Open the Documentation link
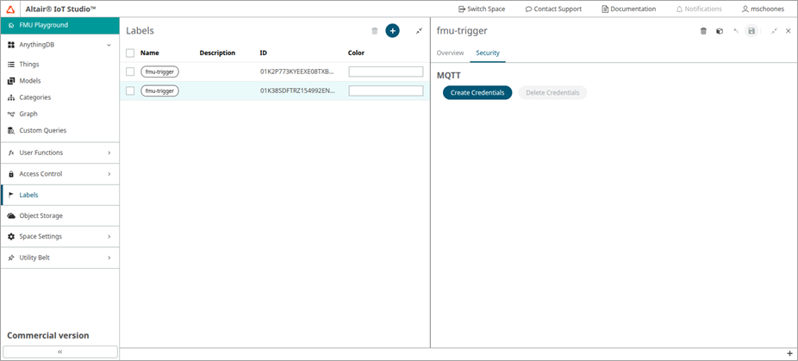 tap(627, 9)
